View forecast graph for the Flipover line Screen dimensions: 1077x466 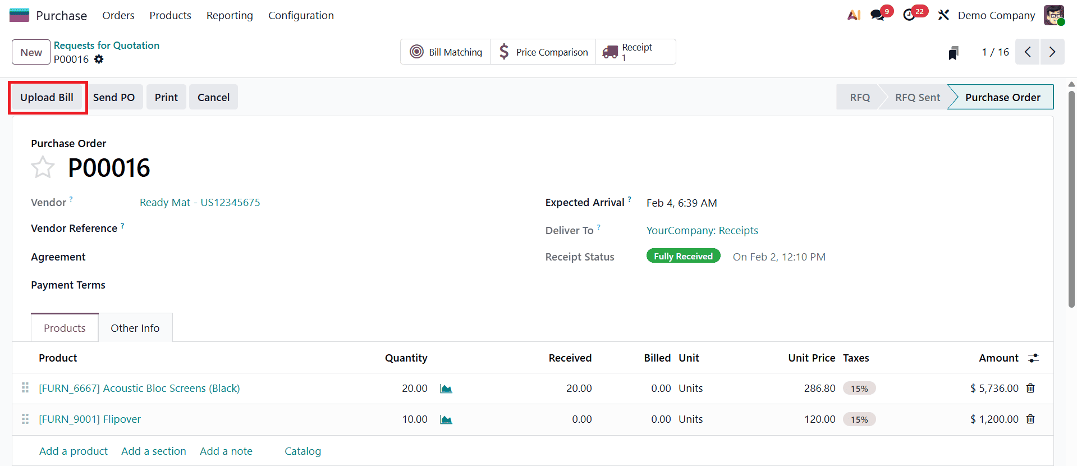[x=446, y=419]
